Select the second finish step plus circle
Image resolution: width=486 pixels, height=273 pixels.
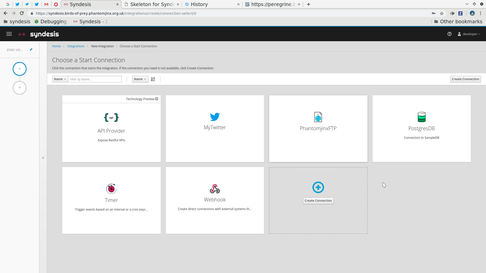tap(19, 88)
